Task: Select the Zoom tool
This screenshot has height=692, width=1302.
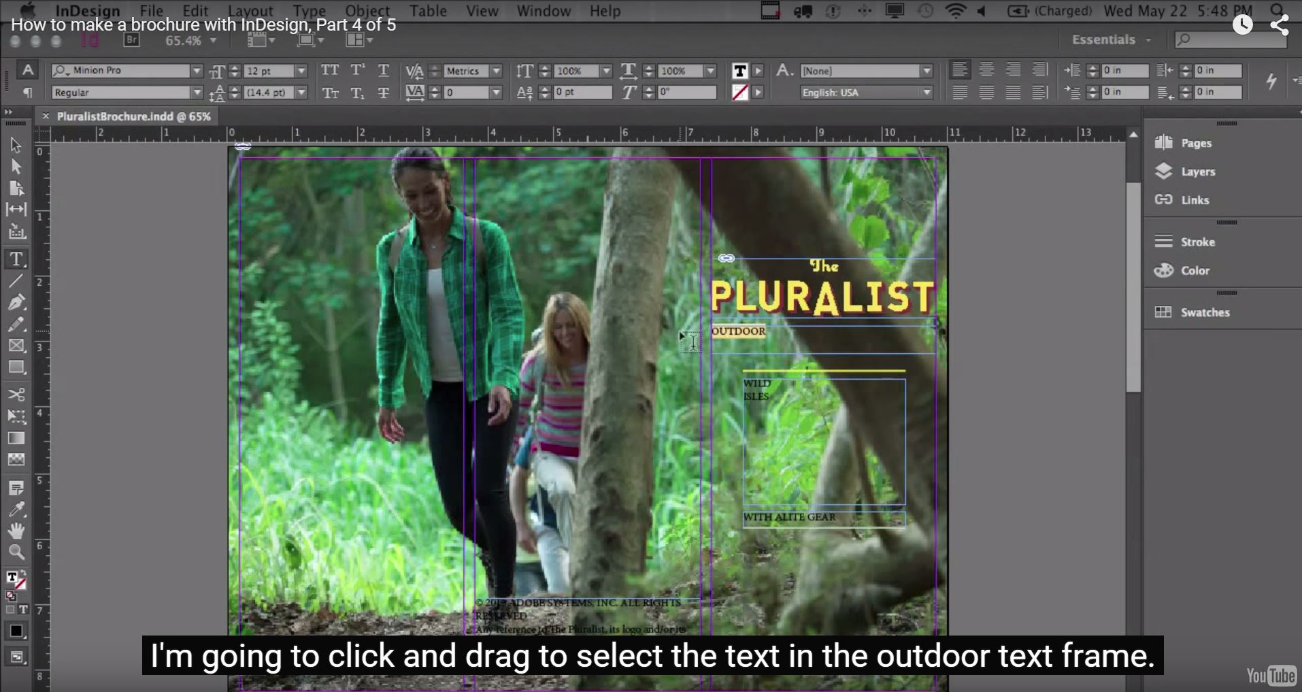Action: pyautogui.click(x=16, y=552)
